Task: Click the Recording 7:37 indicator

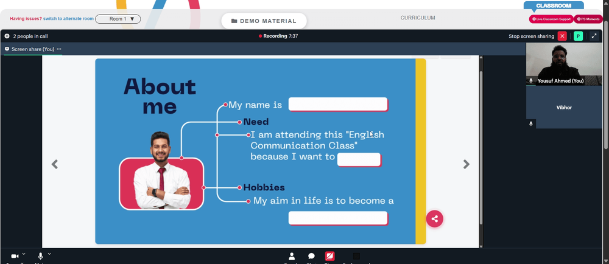Action: (278, 36)
